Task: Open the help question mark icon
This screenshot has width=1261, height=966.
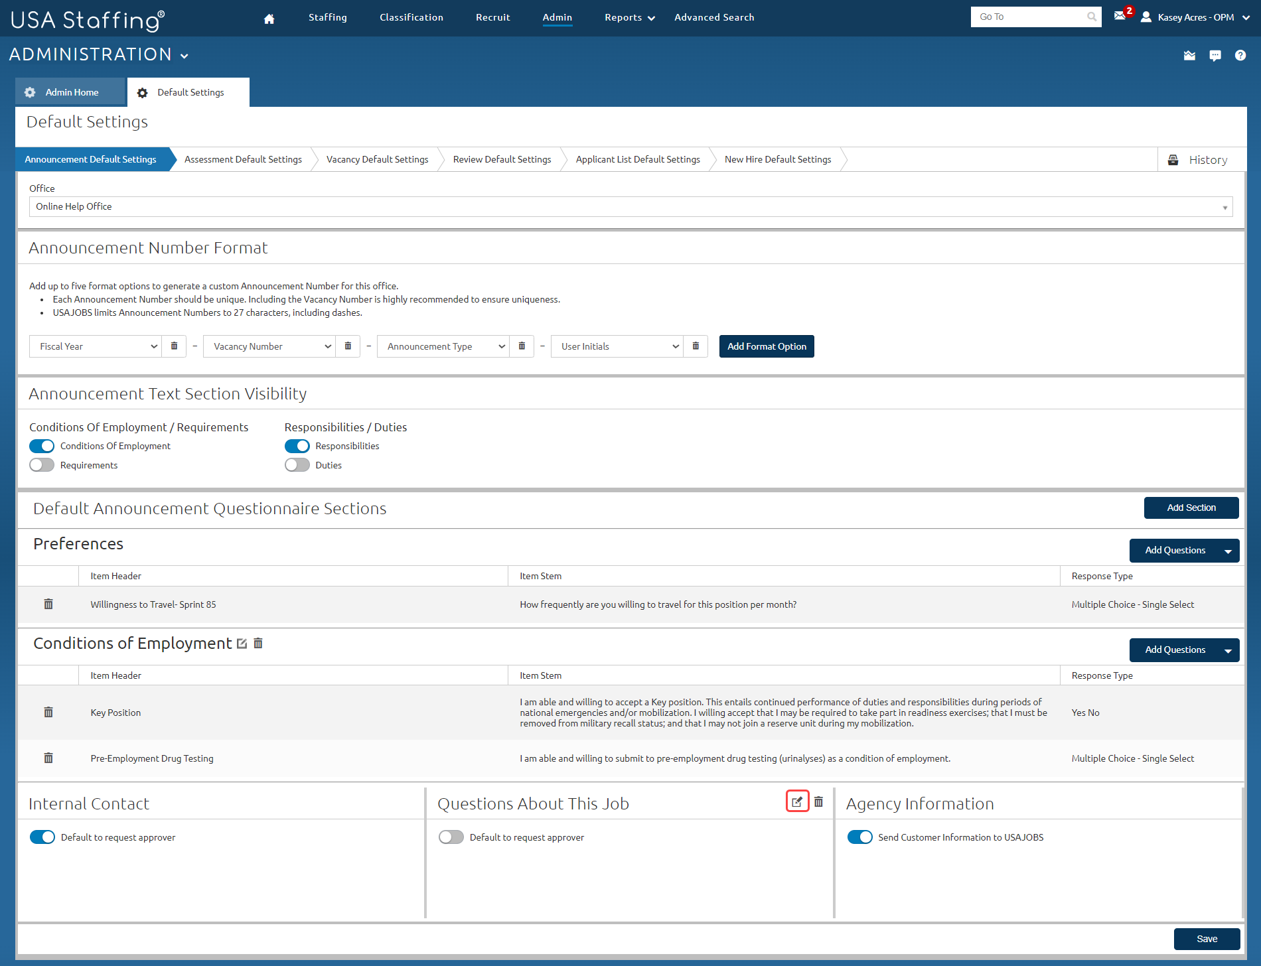Action: (1240, 56)
